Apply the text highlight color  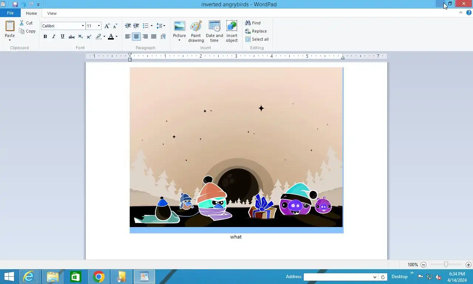pyautogui.click(x=98, y=37)
